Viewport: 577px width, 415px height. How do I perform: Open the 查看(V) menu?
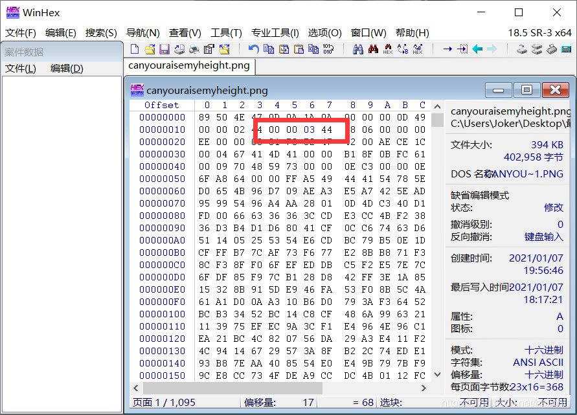[x=185, y=33]
